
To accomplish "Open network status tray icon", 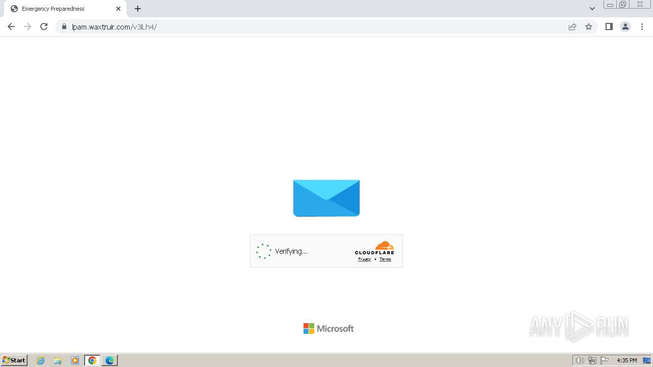I will point(592,360).
